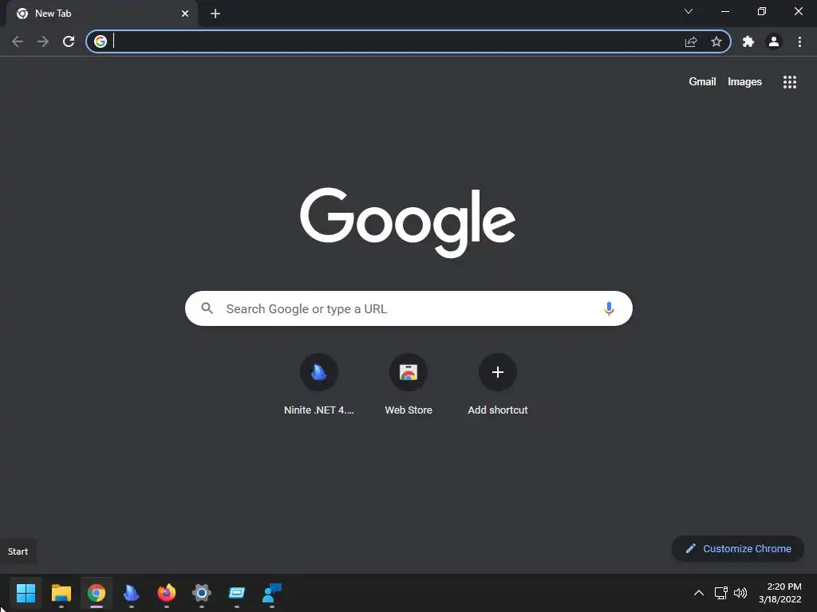Image resolution: width=817 pixels, height=612 pixels.
Task: Open the Extensions puzzle icon
Action: (x=748, y=41)
